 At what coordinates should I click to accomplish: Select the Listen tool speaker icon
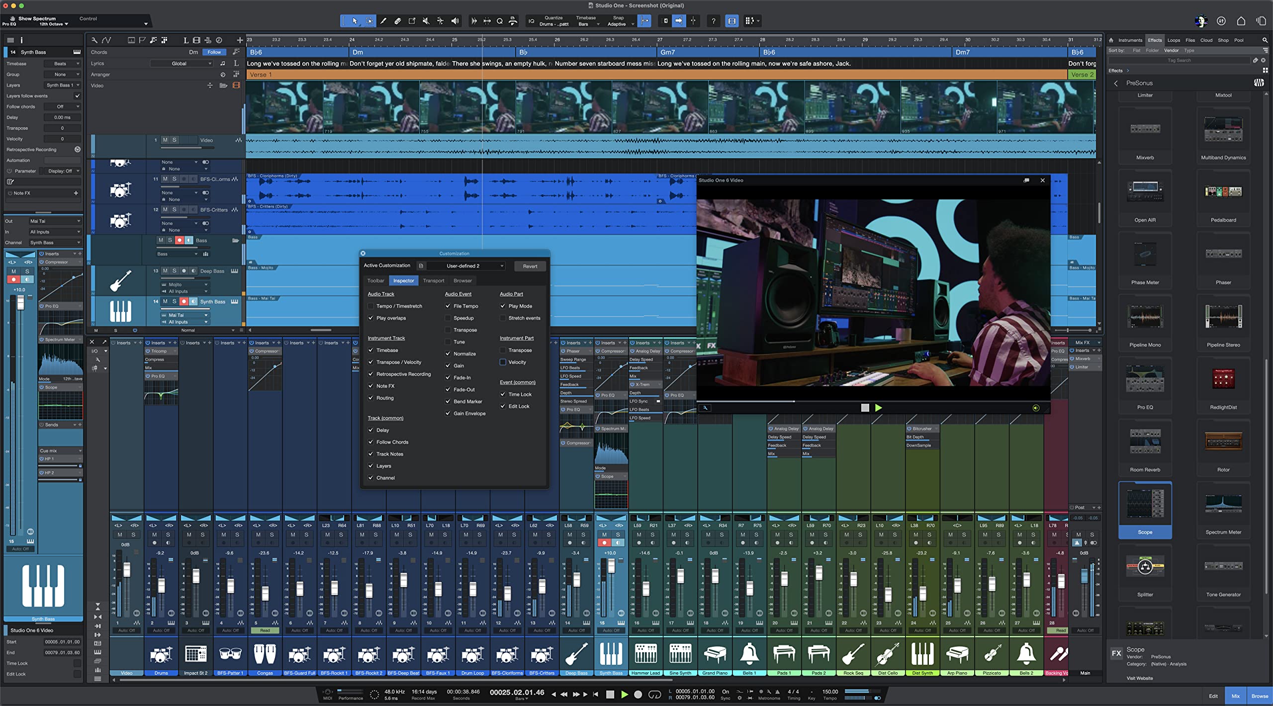pos(455,21)
